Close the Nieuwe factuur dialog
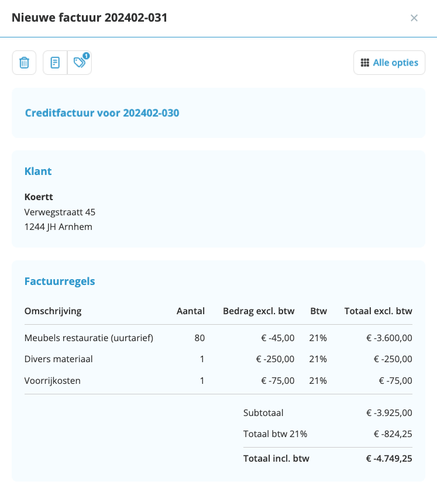The width and height of the screenshot is (437, 488). coord(414,18)
